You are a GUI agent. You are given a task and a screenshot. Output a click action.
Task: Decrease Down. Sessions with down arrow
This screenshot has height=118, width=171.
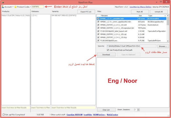click(x=138, y=110)
